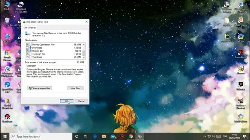The width and height of the screenshot is (250, 140).
Task: Select the Start Phoenix OS shortcut
Action: (x=241, y=23)
